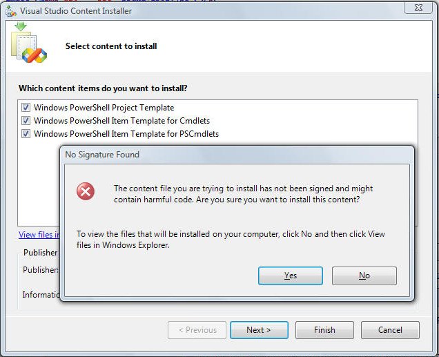Click the disabled Previous button
Viewport: 439px width, 357px height.
197,330
